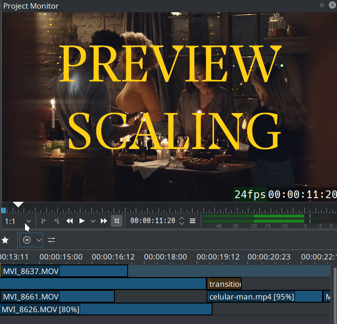Expand the play options dropdown arrow
Viewport: 337px width, 324px height.
tap(93, 221)
